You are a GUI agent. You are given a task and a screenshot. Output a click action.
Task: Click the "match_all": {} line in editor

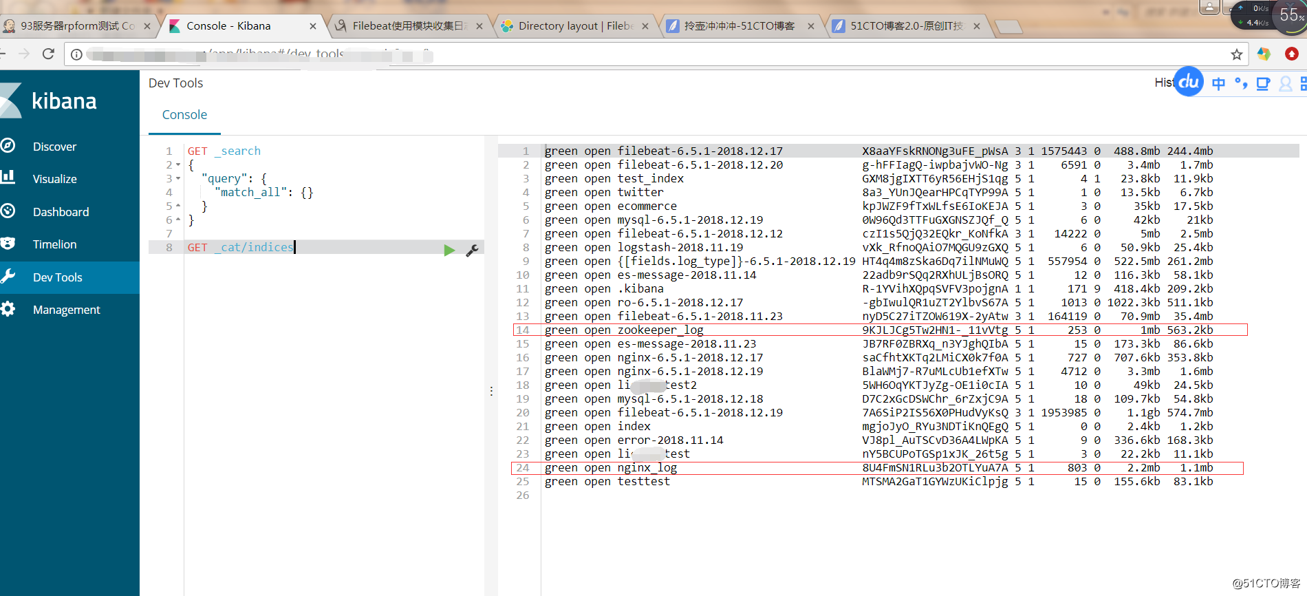[x=263, y=193]
